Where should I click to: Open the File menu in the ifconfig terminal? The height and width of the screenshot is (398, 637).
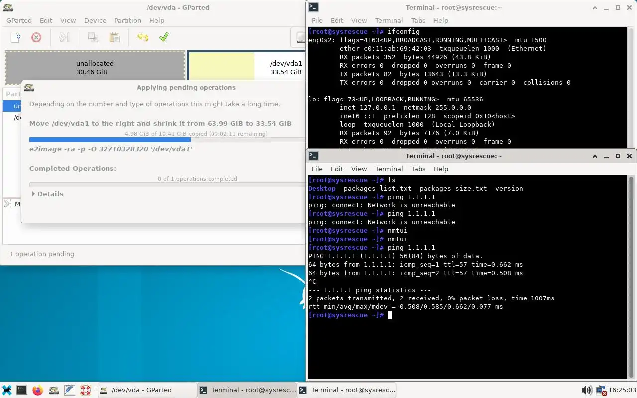click(317, 20)
